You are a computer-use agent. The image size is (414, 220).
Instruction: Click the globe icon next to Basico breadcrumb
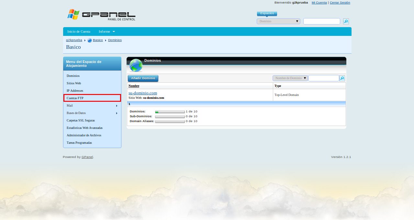click(x=90, y=40)
